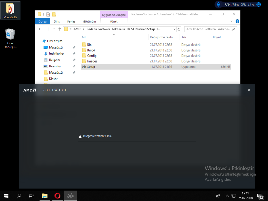The width and height of the screenshot is (268, 201).
Task: Click the speed gauge icon beside CPU
Action: coord(258,4)
